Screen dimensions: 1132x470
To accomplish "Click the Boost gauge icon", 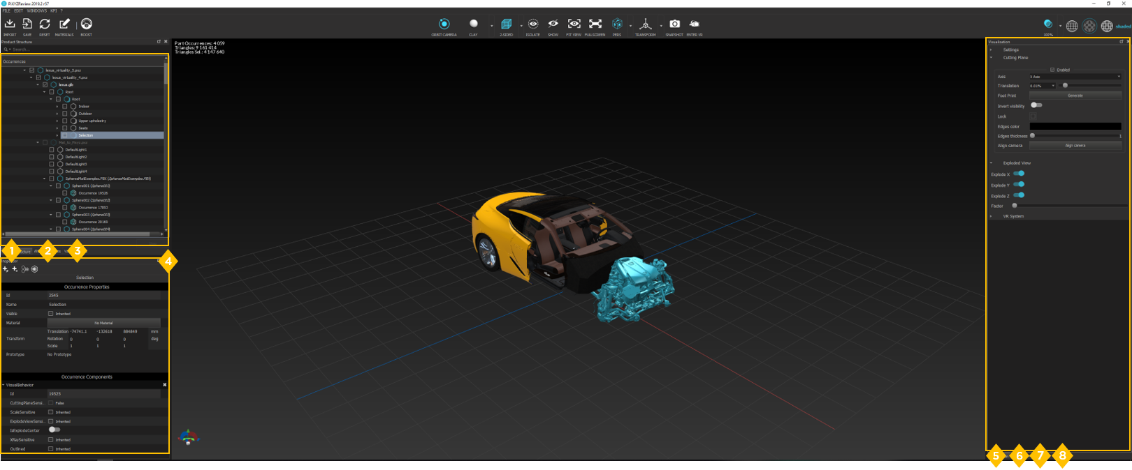I will tap(87, 24).
